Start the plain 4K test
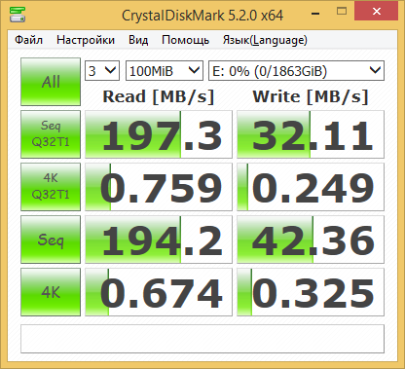The height and width of the screenshot is (369, 405). [51, 292]
